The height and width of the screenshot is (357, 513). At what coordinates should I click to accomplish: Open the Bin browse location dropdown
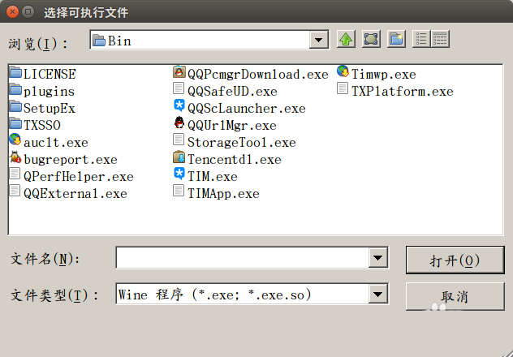click(319, 41)
